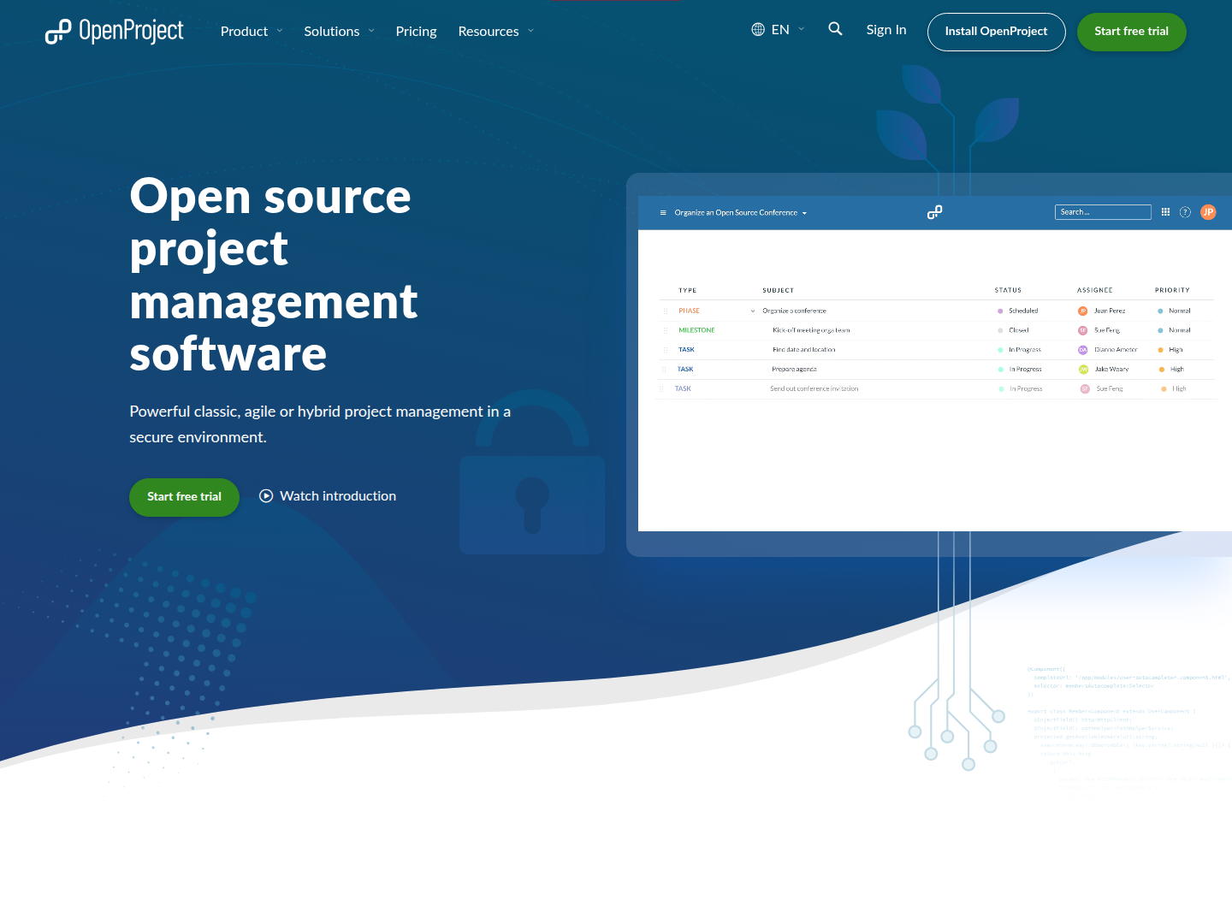Click the PRIORITY column header
Screen dimensions: 1232x924
tap(1172, 291)
